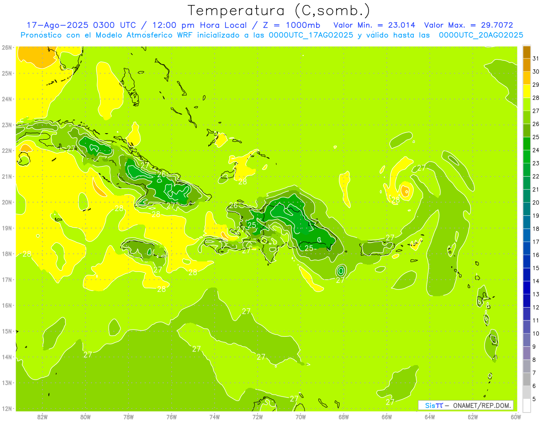Viewport: 548px width, 423px height.
Task: Click the "18" label on the color scale
Action: (536, 229)
